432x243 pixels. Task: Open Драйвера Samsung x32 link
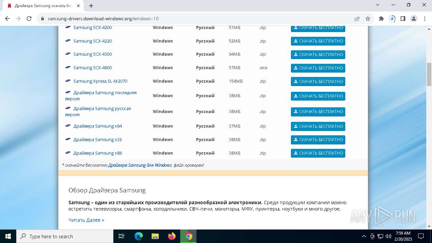98,139
